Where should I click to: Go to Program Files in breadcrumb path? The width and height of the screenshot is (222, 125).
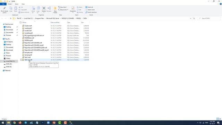(40, 18)
